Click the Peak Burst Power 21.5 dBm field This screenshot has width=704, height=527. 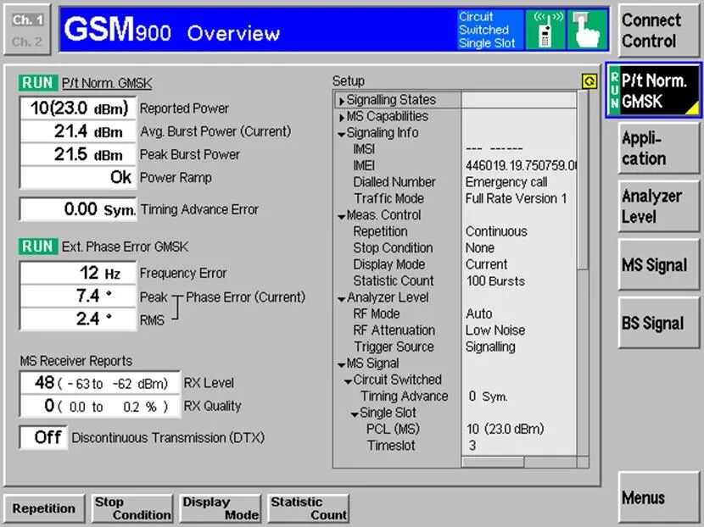pos(78,154)
